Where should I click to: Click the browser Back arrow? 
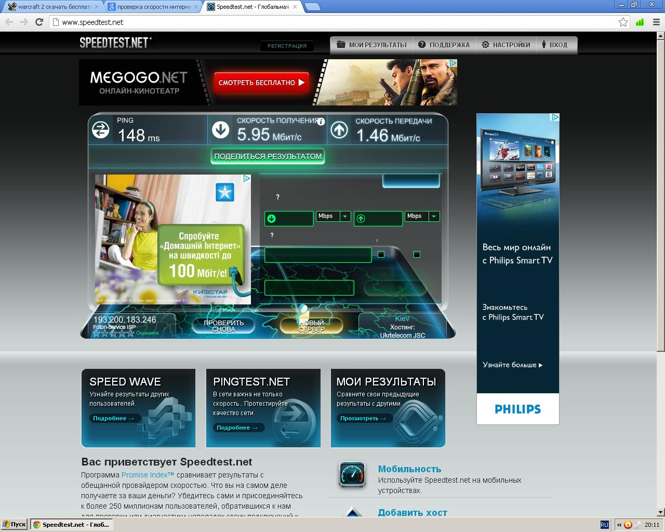[9, 22]
